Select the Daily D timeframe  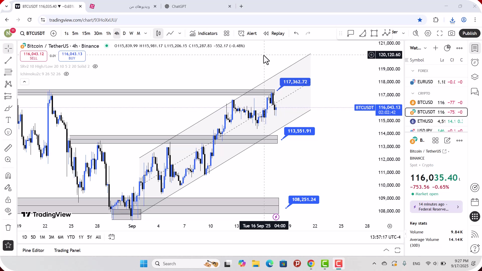pyautogui.click(x=124, y=33)
